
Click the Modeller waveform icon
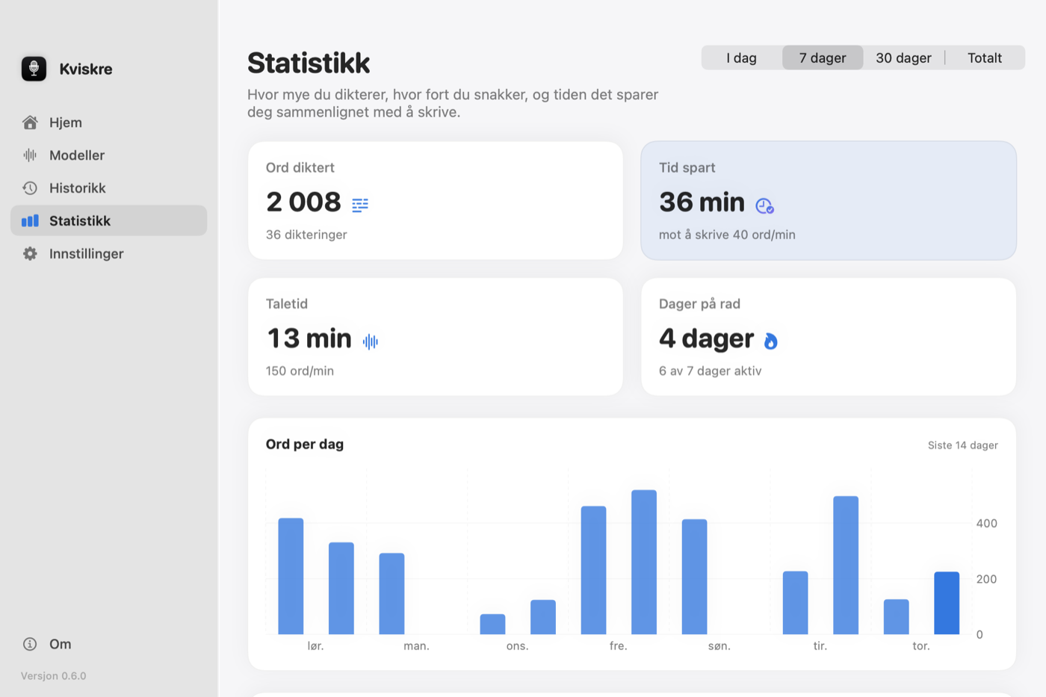click(30, 155)
